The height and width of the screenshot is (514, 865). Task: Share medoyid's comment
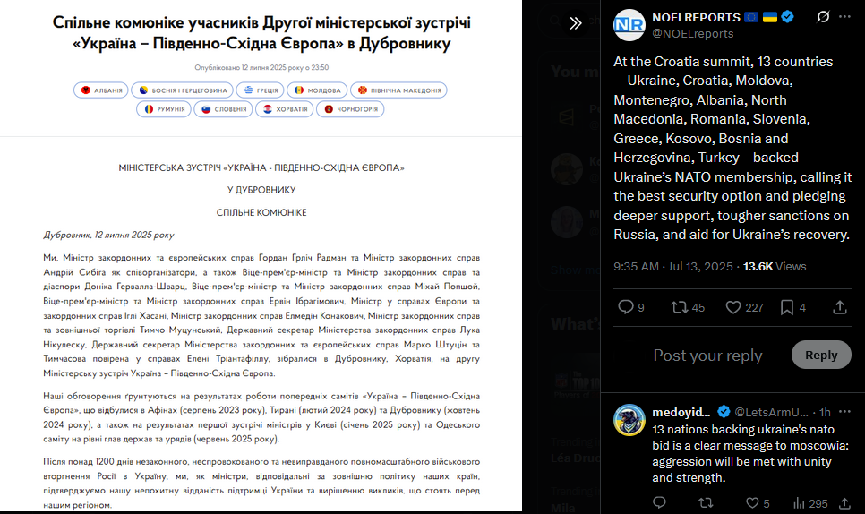point(844,502)
